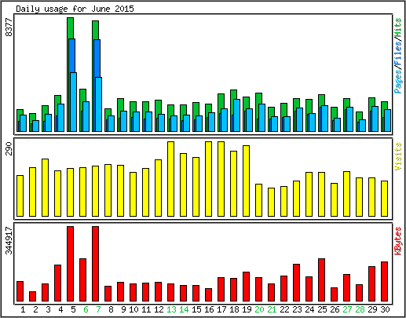406x318 pixels.
Task: Click the red KBytes bar for day 4
Action: [x=57, y=283]
